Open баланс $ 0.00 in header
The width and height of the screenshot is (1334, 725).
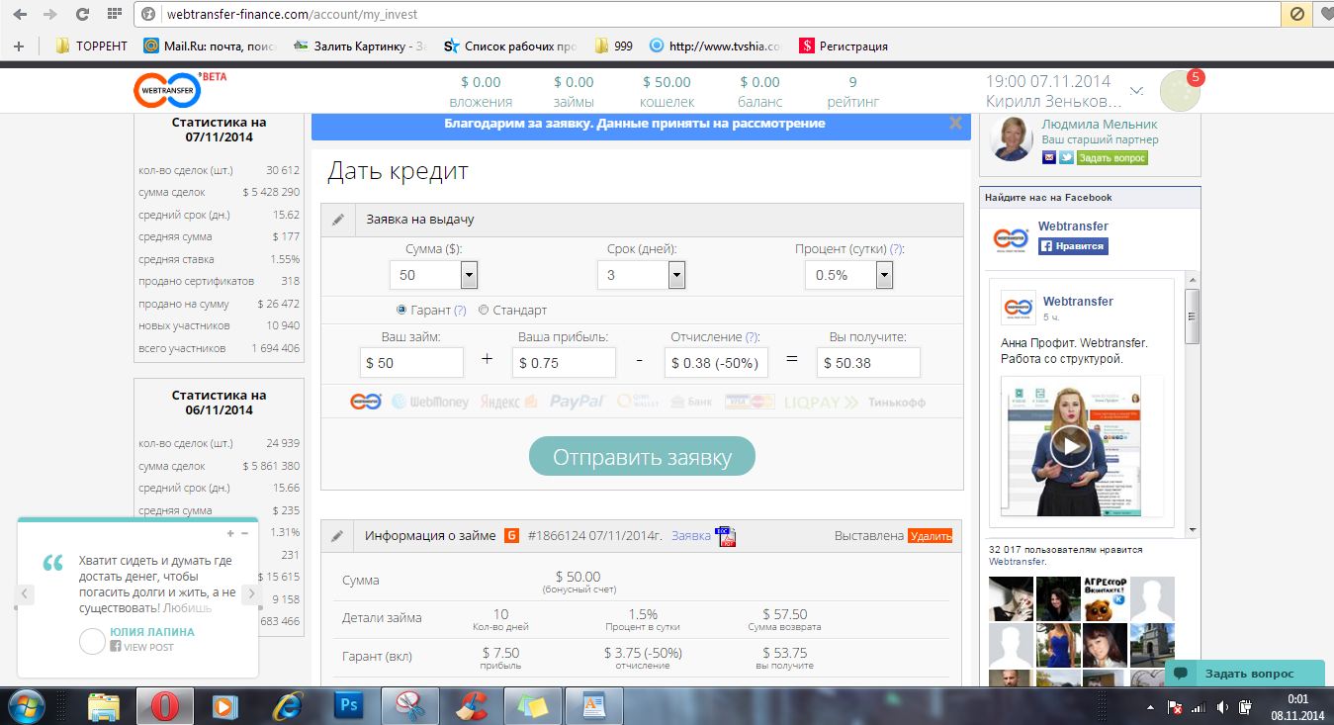759,91
